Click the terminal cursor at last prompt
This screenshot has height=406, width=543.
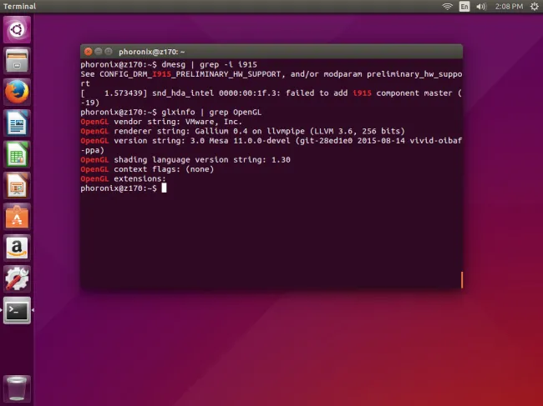[164, 188]
